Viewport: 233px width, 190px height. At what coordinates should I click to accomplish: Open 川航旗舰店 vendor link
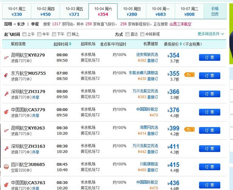(x=149, y=164)
